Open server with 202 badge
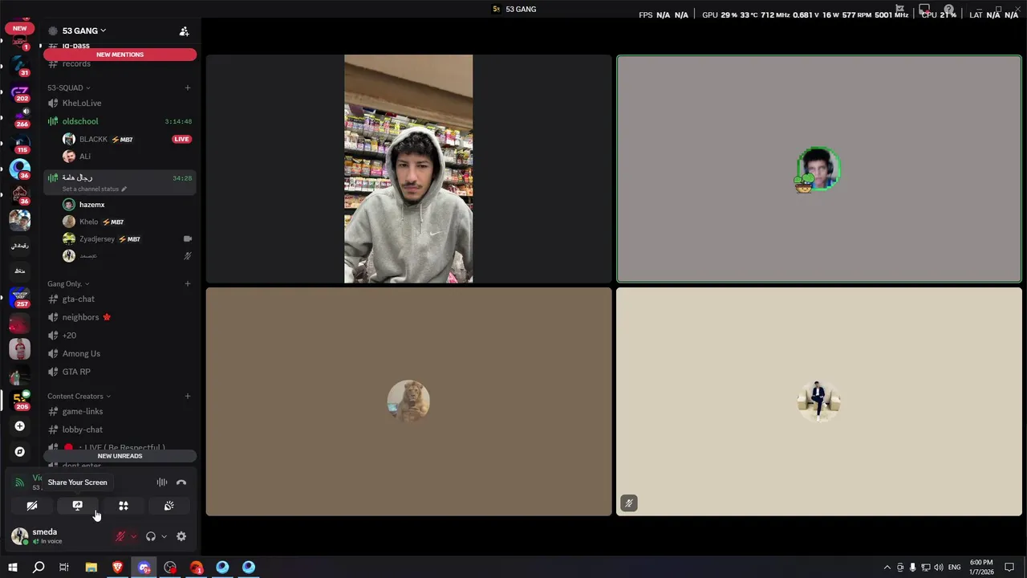The image size is (1027, 578). coord(20,93)
